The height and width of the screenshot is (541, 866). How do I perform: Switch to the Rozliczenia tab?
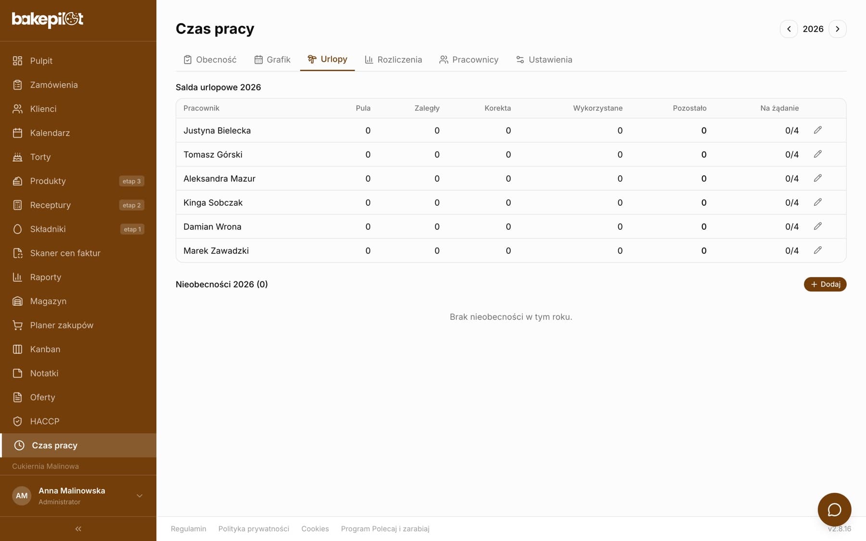[x=394, y=60]
